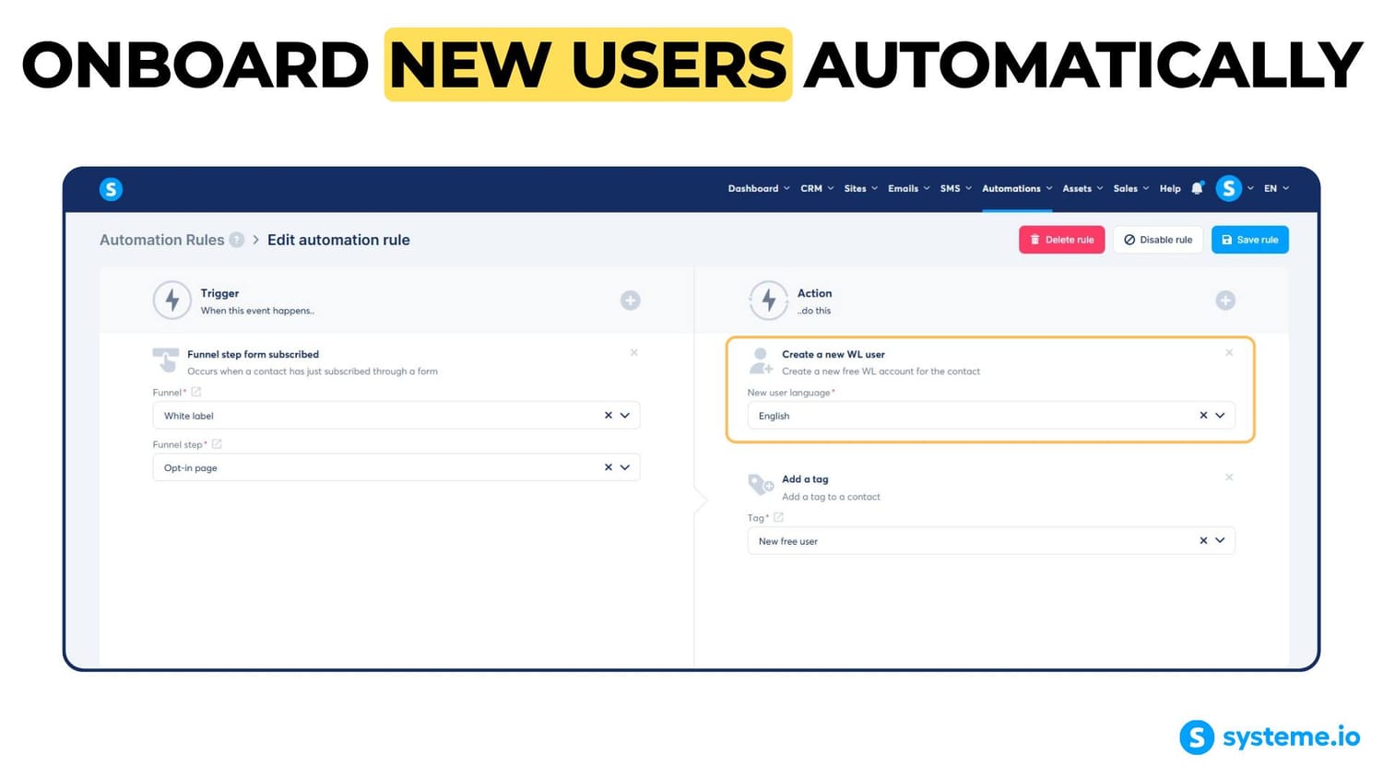
Task: Open the Assets menu
Action: coord(1082,188)
